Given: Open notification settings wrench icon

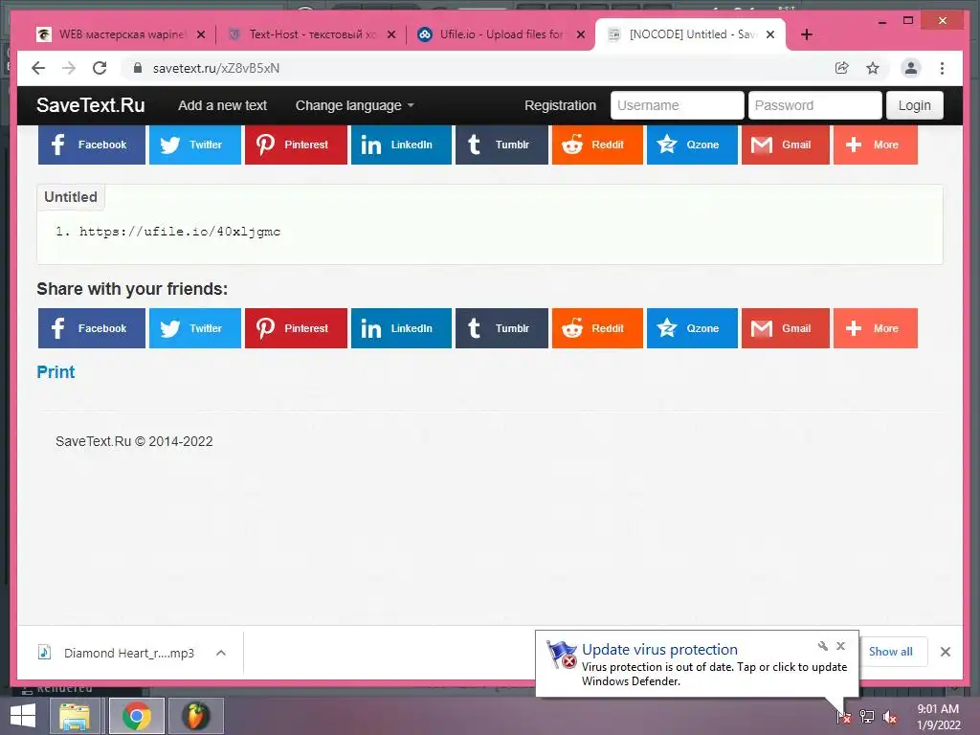Looking at the screenshot, I should tap(822, 646).
